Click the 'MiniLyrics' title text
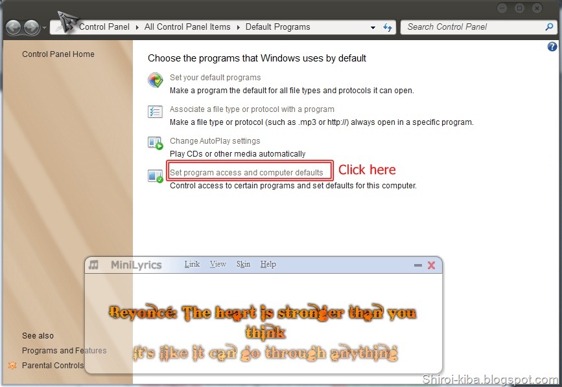 click(x=136, y=265)
